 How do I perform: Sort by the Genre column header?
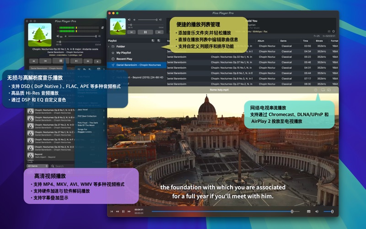point(283,41)
